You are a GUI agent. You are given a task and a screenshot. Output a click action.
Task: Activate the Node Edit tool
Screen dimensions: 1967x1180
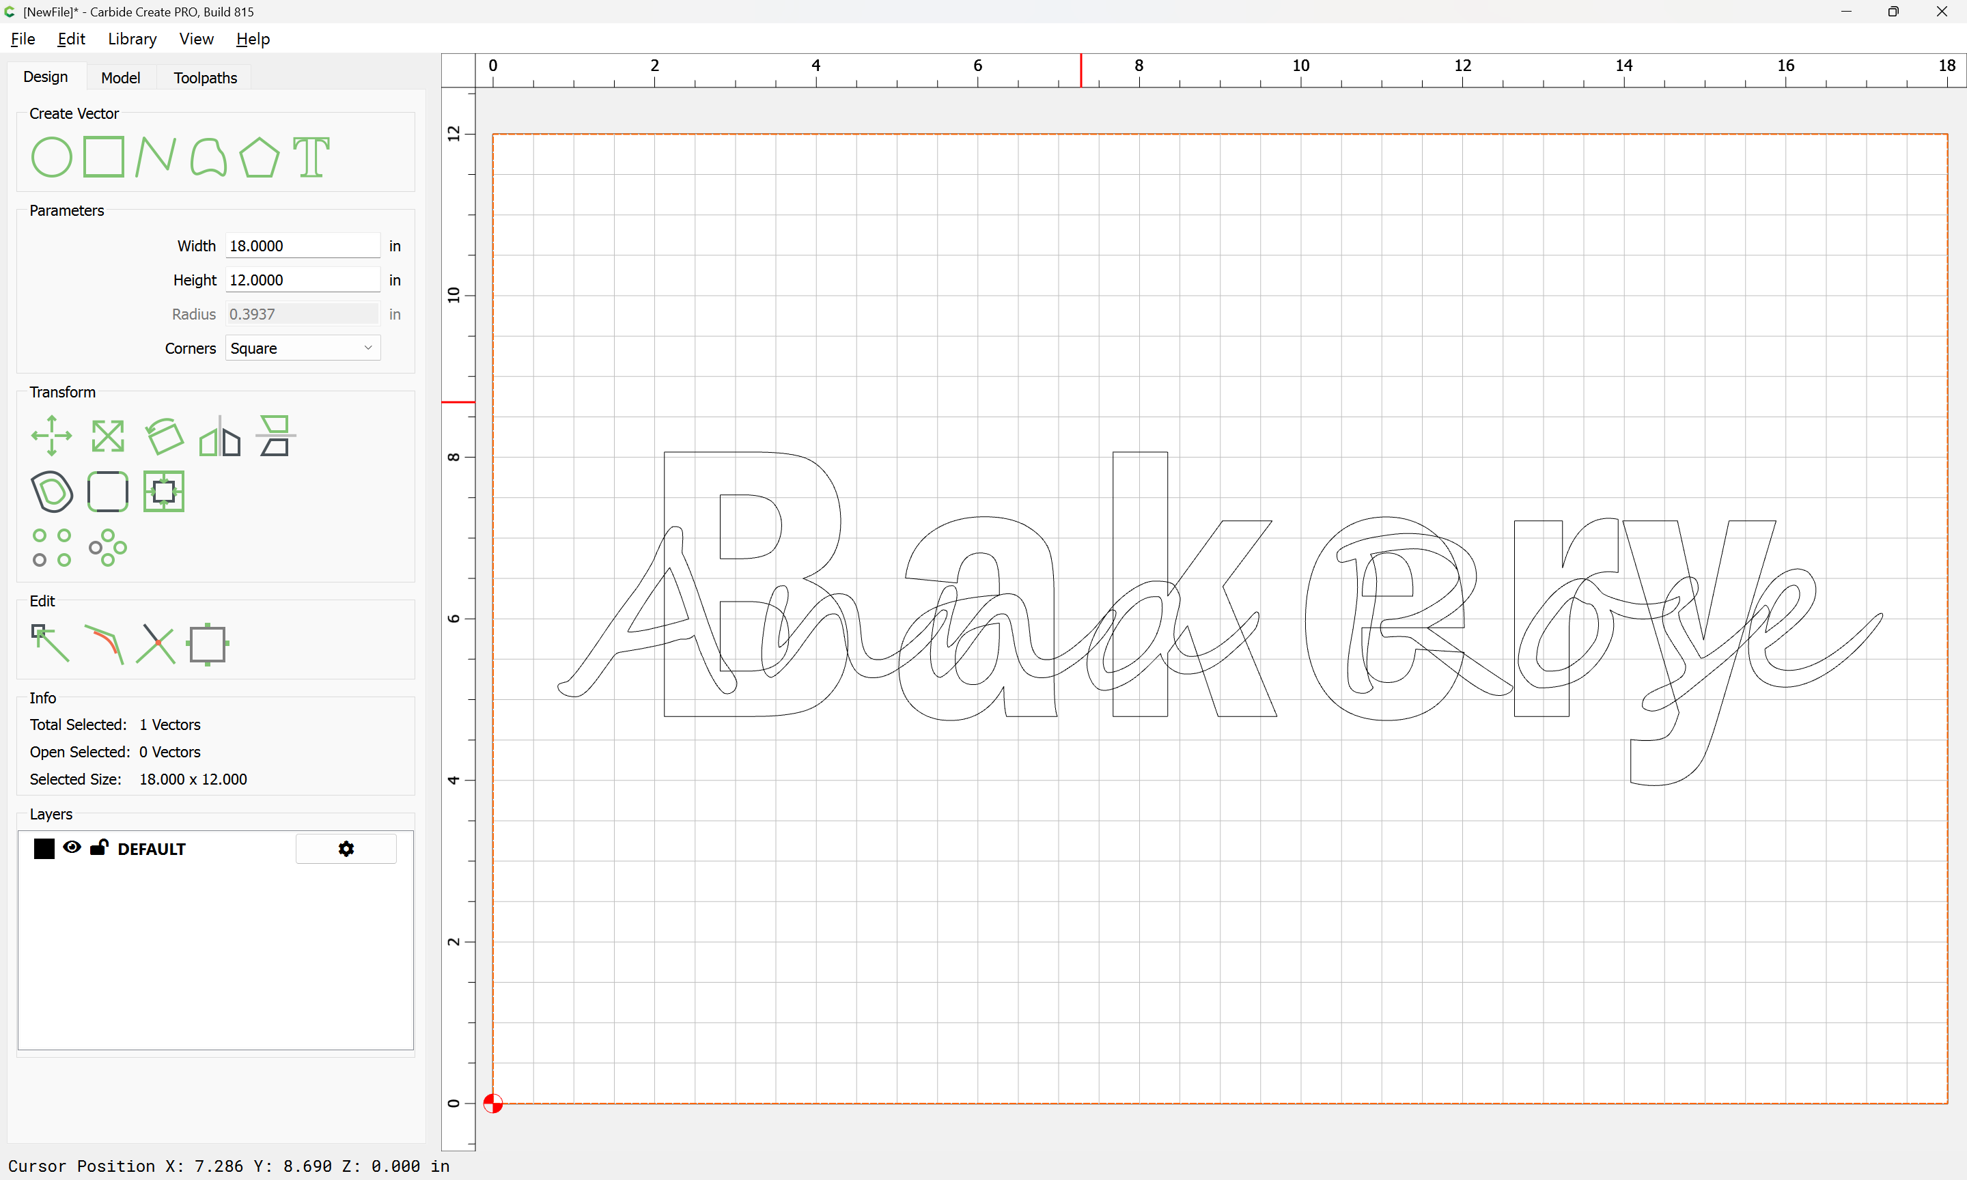tap(50, 643)
